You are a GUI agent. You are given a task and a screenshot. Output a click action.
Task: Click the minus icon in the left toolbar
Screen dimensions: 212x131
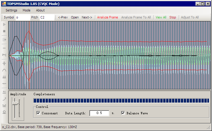(4, 48)
